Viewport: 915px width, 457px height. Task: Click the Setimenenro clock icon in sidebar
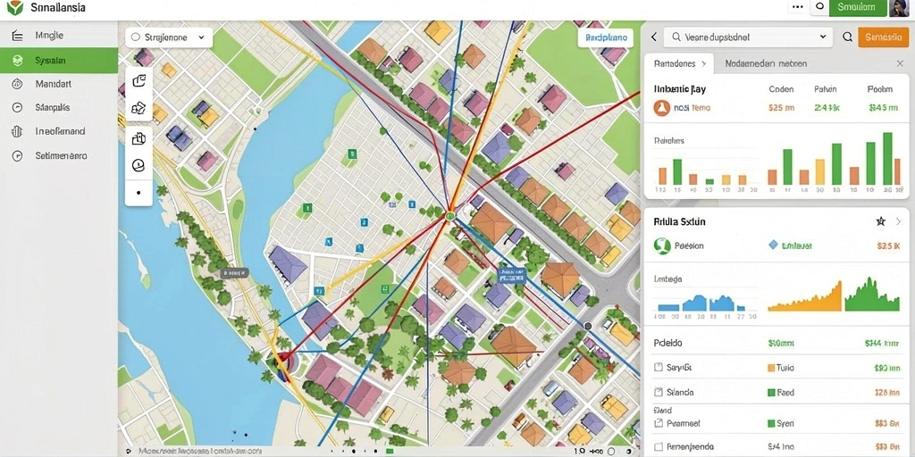[17, 156]
